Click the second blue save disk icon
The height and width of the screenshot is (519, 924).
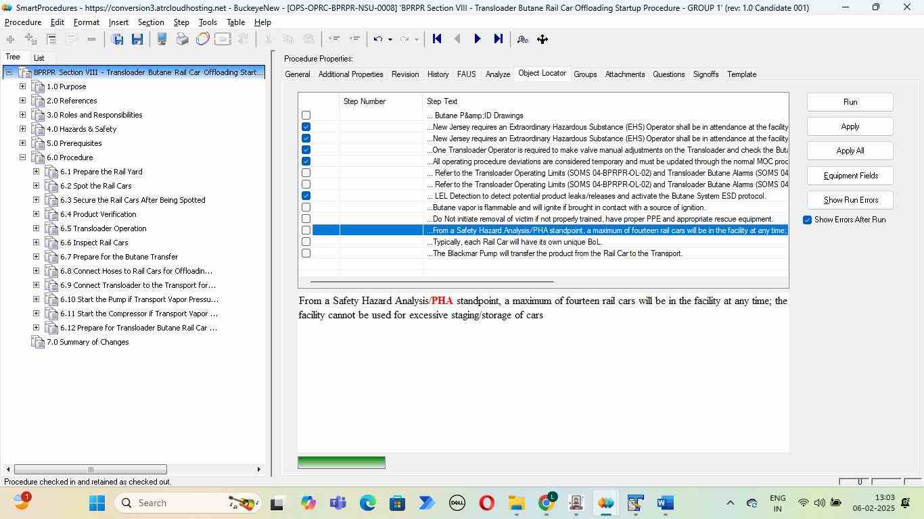[x=137, y=39]
